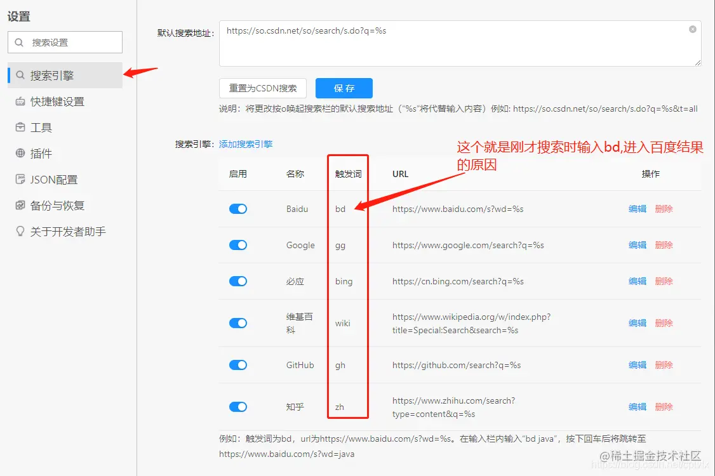Image resolution: width=715 pixels, height=476 pixels.
Task: Click the github.com search URL cell
Action: [x=457, y=365]
